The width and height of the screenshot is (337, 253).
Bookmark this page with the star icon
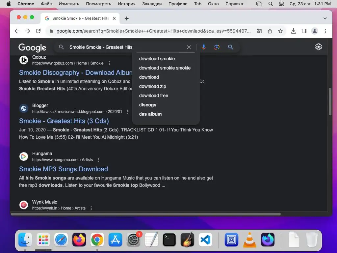click(280, 31)
